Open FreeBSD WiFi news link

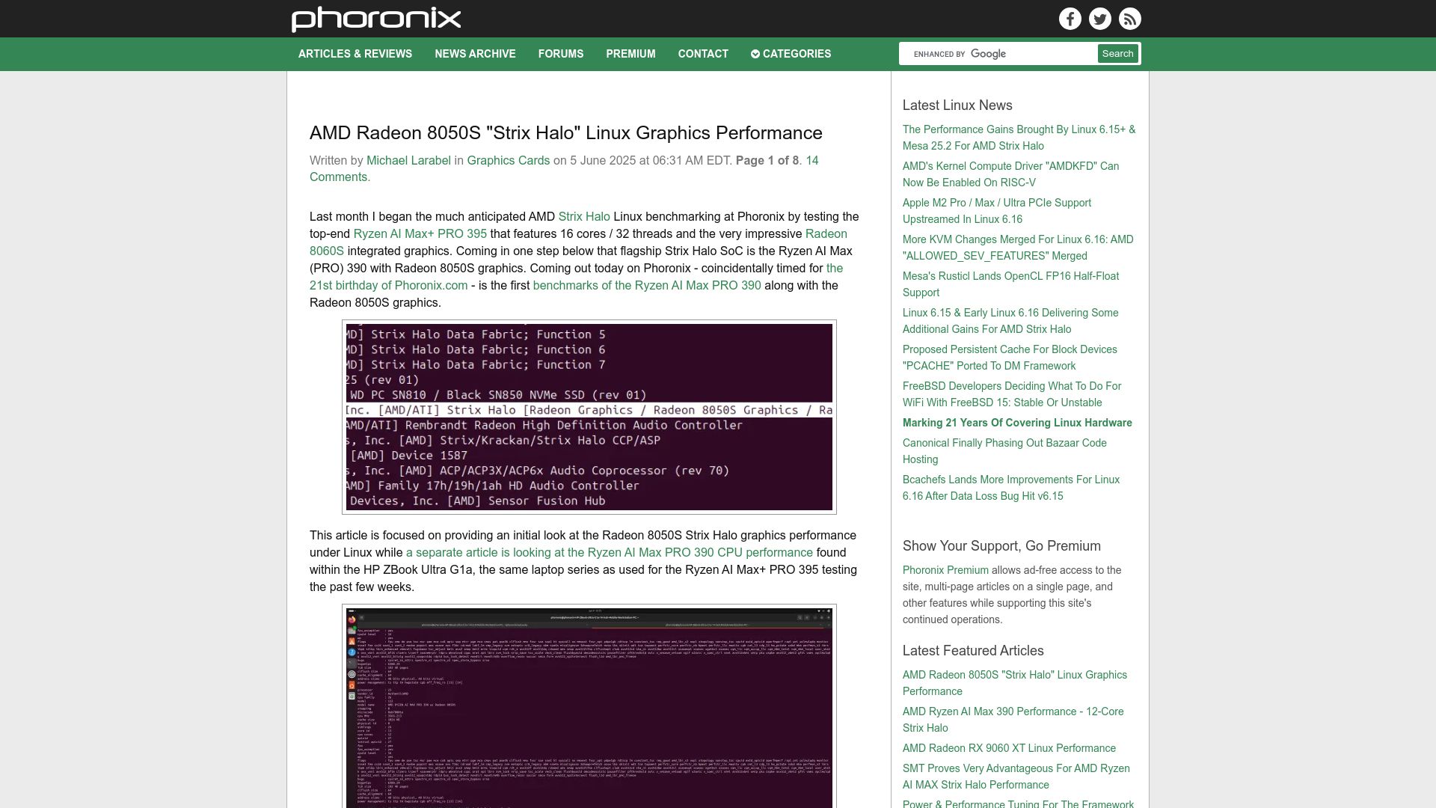point(1013,394)
